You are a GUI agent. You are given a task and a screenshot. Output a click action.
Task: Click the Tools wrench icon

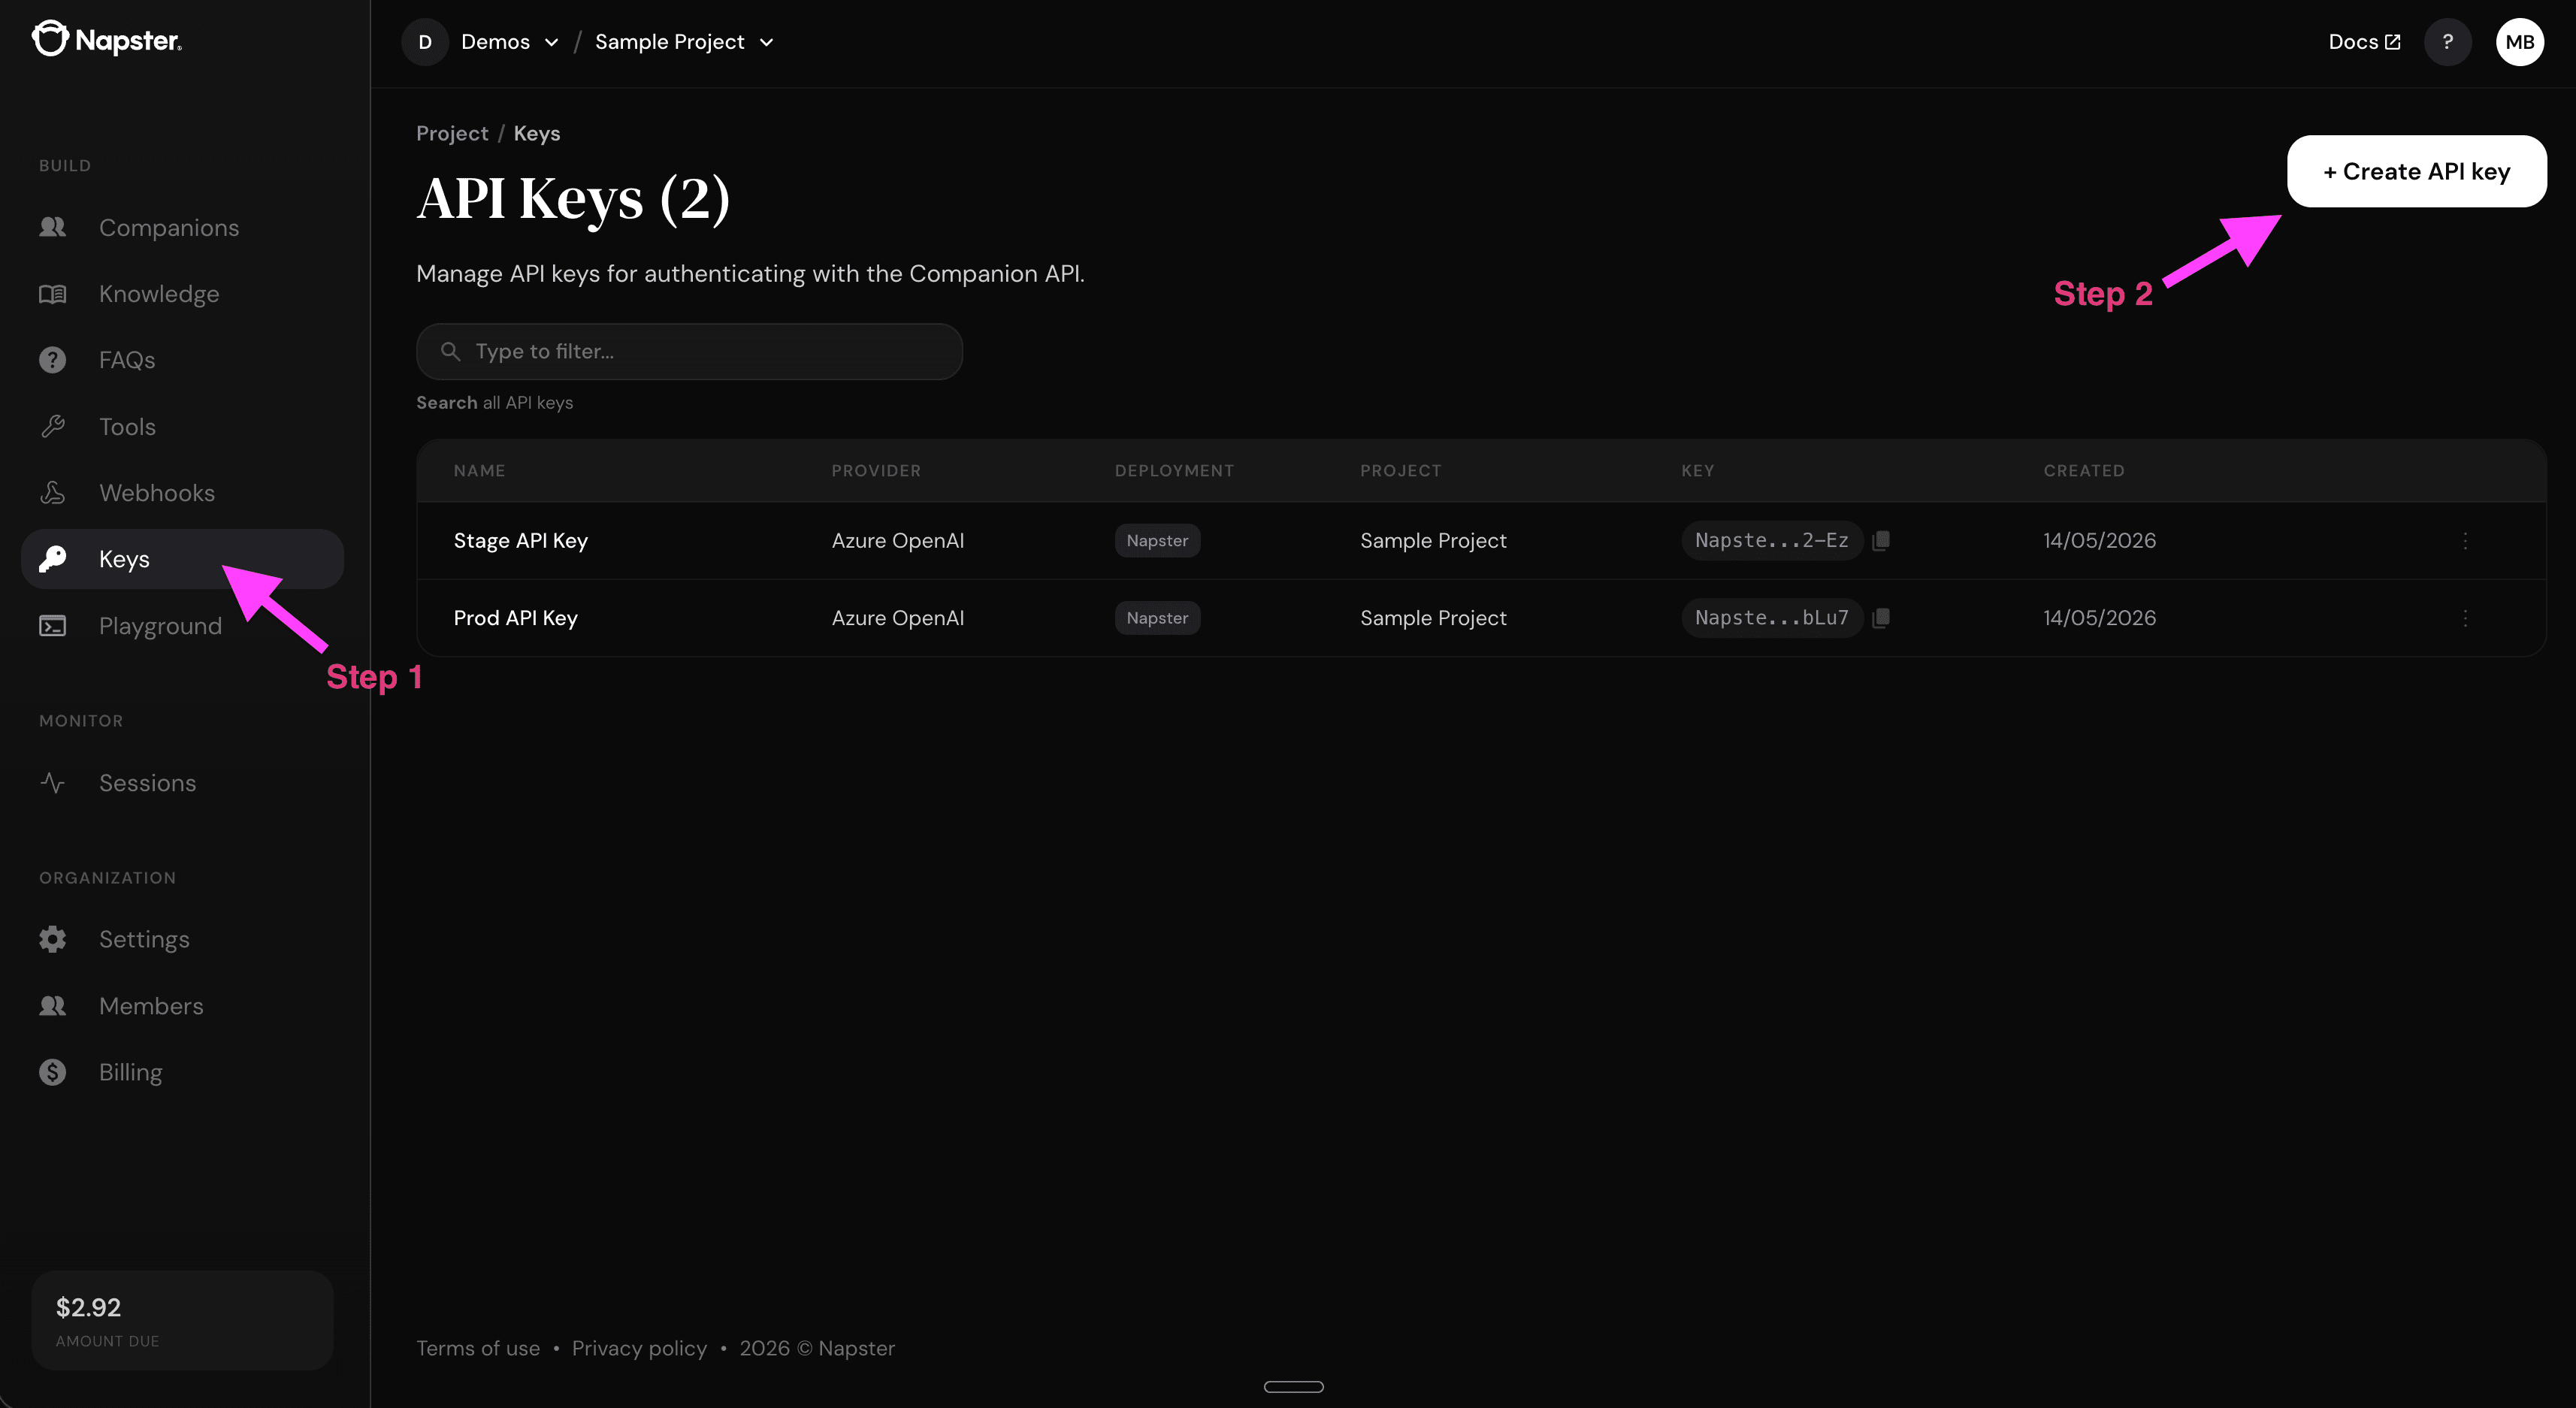point(53,427)
